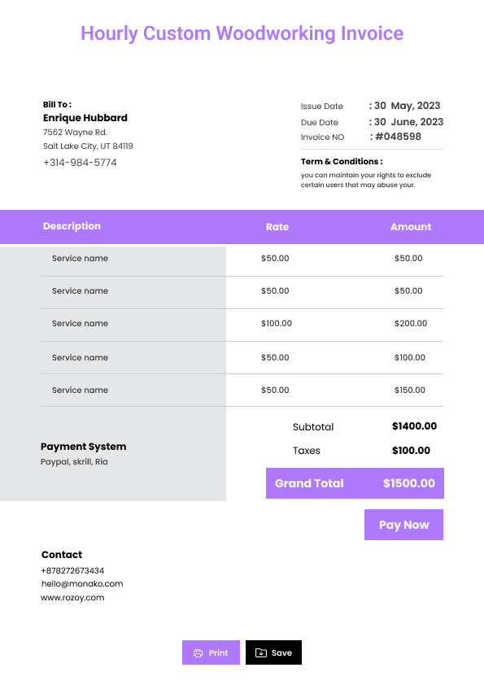The height and width of the screenshot is (685, 484).
Task: Click the Pay Now button
Action: [x=403, y=525]
